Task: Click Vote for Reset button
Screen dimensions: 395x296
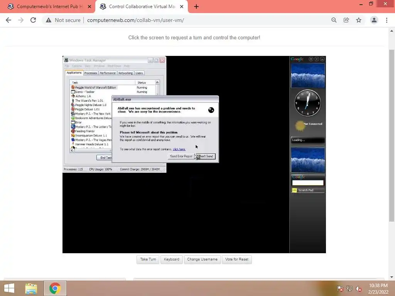Action: tap(237, 259)
